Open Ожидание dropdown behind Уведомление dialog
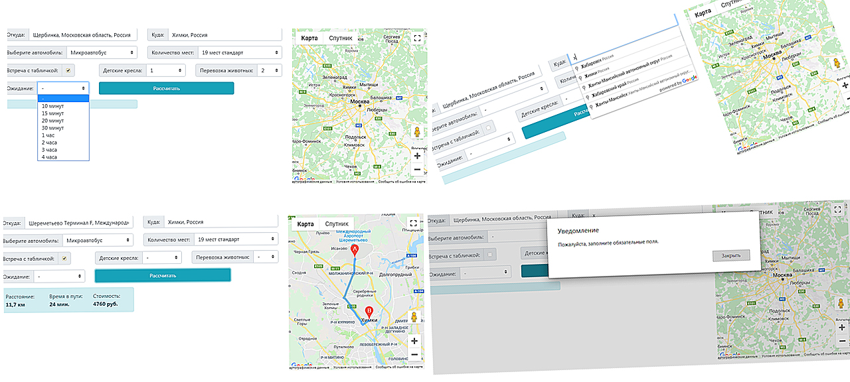This screenshot has height=382, width=850. (x=485, y=273)
